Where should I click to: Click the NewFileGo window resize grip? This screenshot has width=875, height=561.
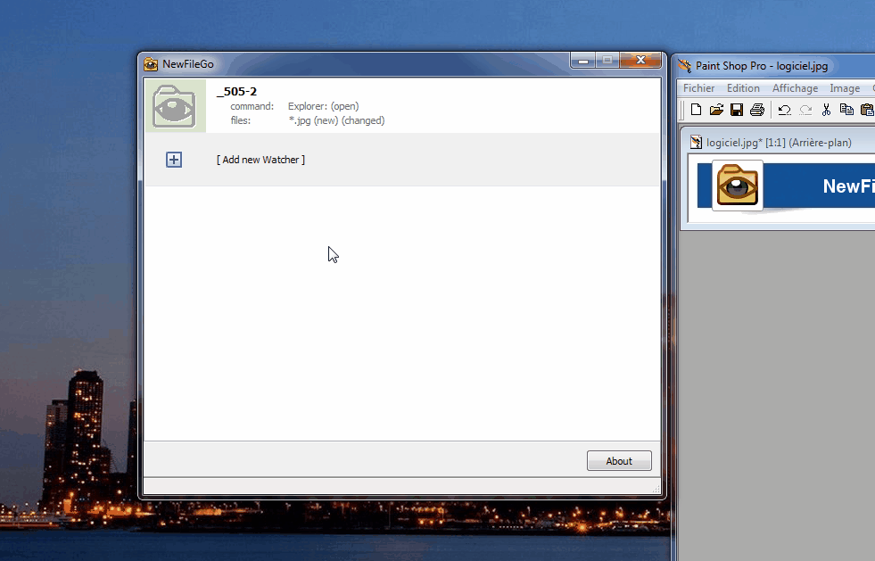pyautogui.click(x=656, y=489)
